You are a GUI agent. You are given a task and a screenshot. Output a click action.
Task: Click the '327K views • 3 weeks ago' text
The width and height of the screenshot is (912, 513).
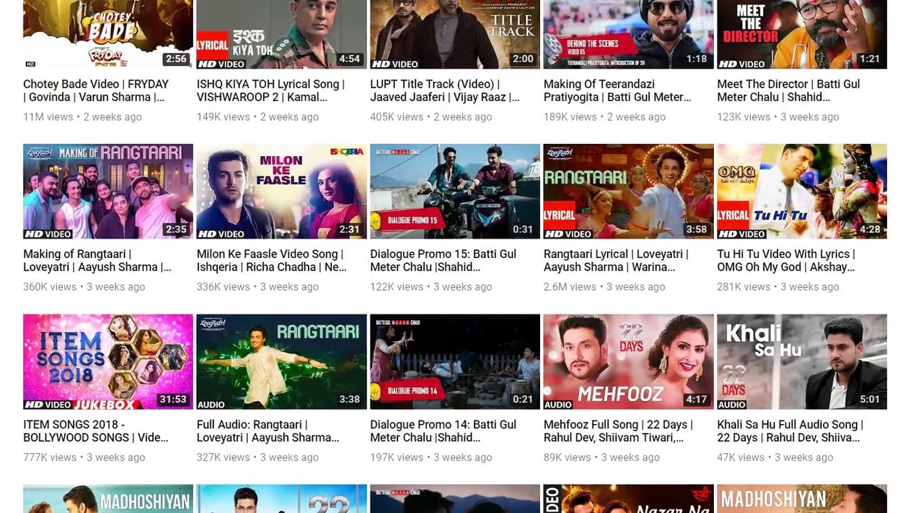(257, 457)
